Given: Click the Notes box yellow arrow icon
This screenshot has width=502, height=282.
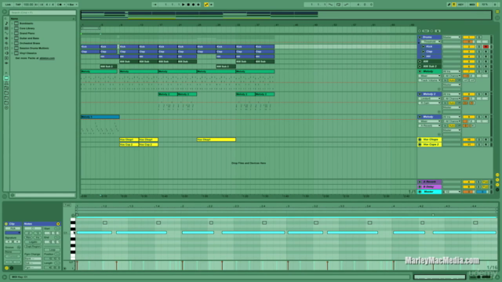Looking at the screenshot, I should point(58,224).
